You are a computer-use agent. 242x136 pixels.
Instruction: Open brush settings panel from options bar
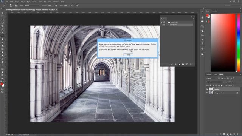tap(16, 6)
